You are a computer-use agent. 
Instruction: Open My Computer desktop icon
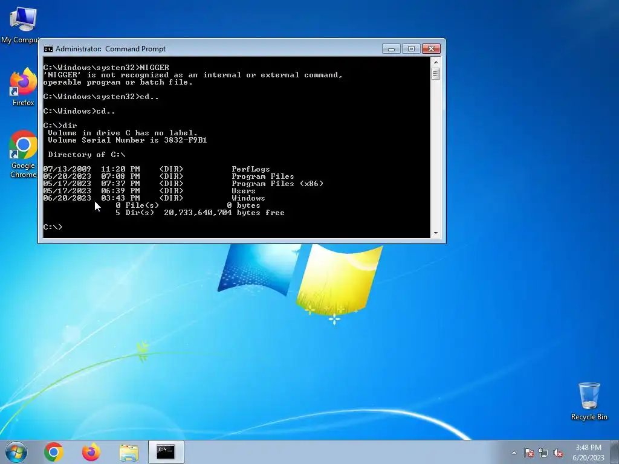pos(22,24)
